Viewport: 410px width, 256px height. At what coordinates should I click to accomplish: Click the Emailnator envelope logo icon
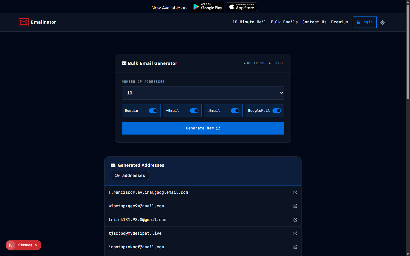coord(24,22)
